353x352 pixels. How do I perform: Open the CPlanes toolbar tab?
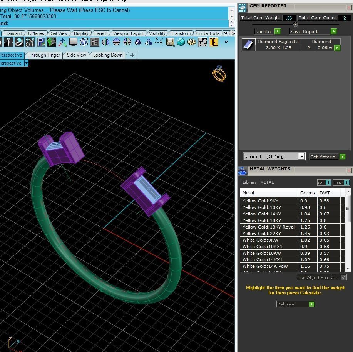point(36,33)
